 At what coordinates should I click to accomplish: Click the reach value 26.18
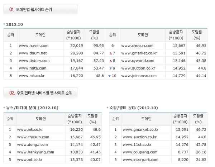click(x=201, y=152)
